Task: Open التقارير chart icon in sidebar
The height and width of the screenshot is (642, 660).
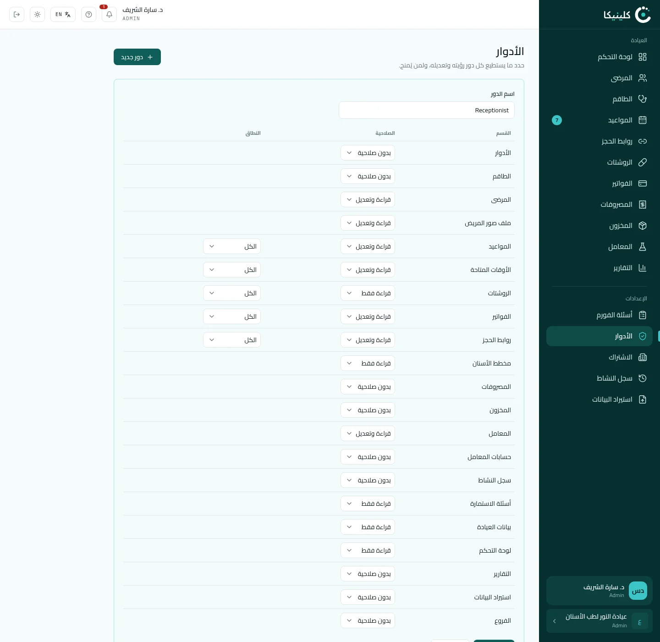Action: point(643,268)
